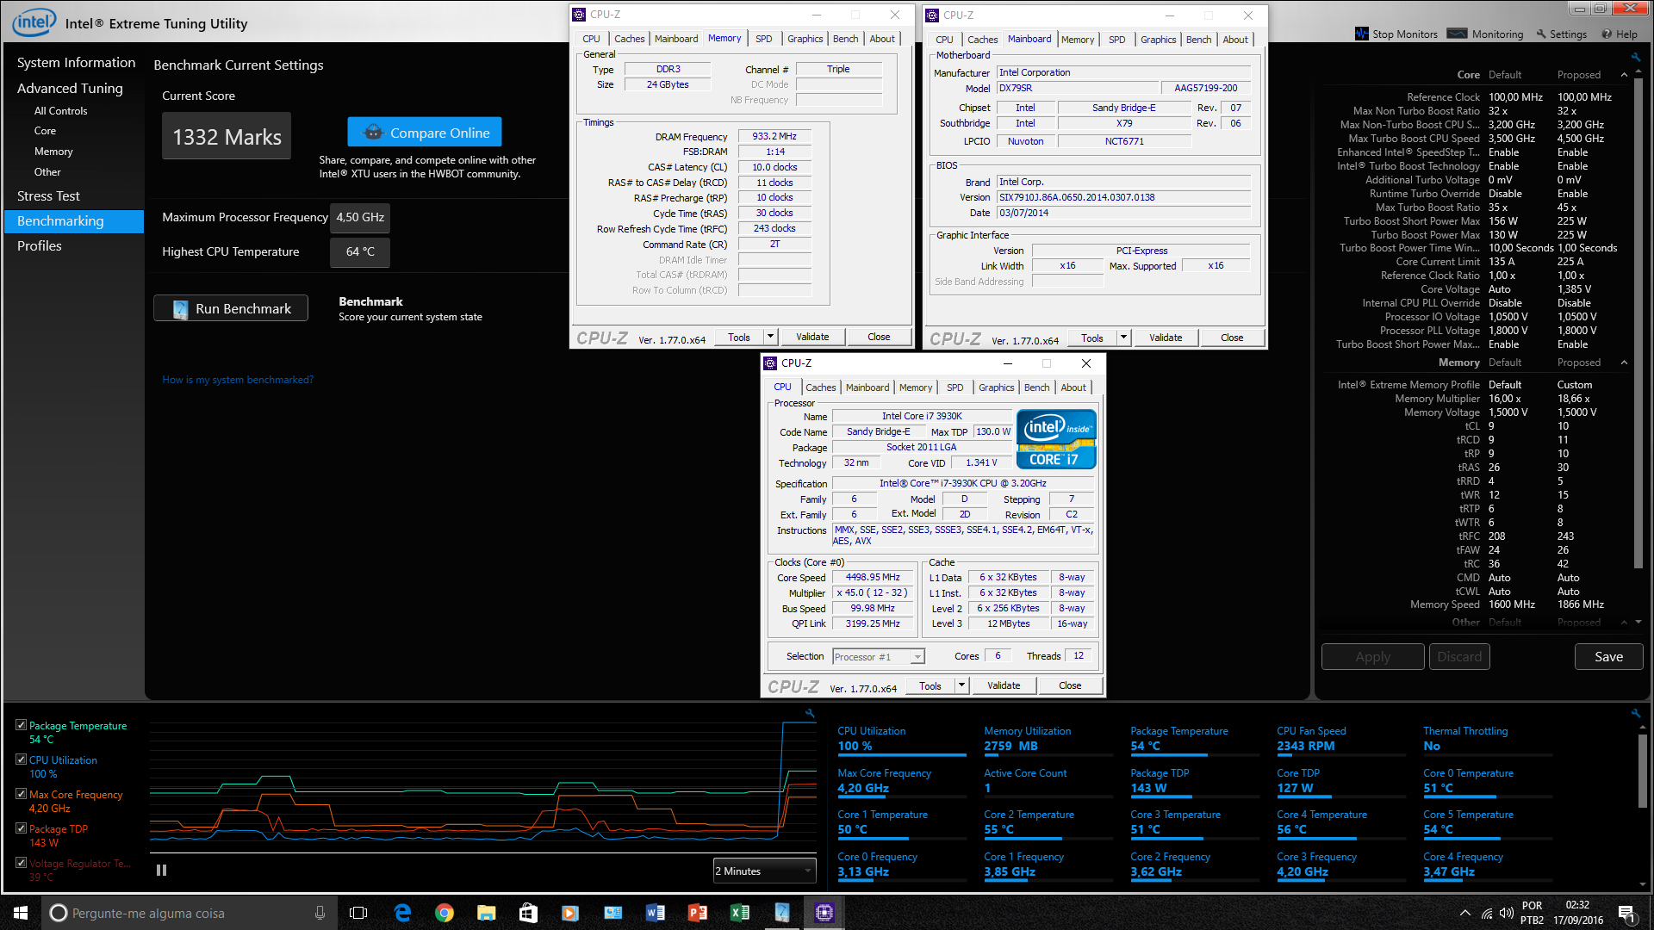Click the CPU-Z title icon in Memory window
Viewport: 1654px width, 930px height.
coord(579,15)
